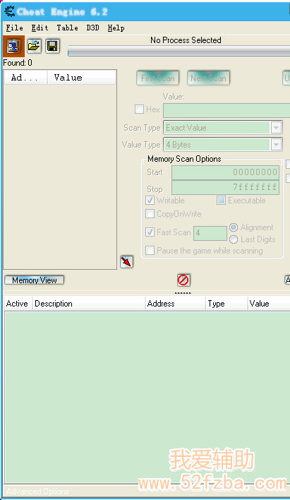Open the process list icon
Viewport: 290px width, 500px height.
[13, 46]
